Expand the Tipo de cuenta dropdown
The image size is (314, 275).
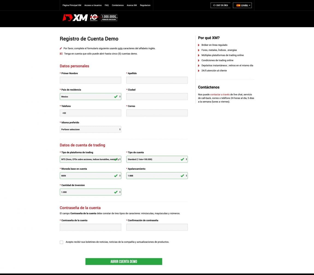point(157,159)
